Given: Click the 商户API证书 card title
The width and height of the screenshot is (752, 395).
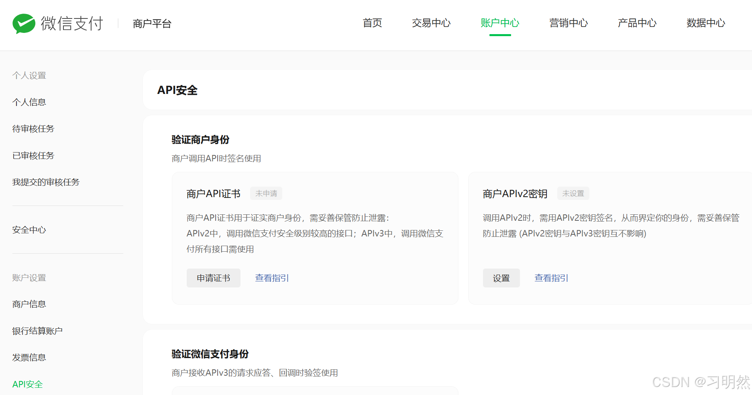Looking at the screenshot, I should click(x=214, y=194).
